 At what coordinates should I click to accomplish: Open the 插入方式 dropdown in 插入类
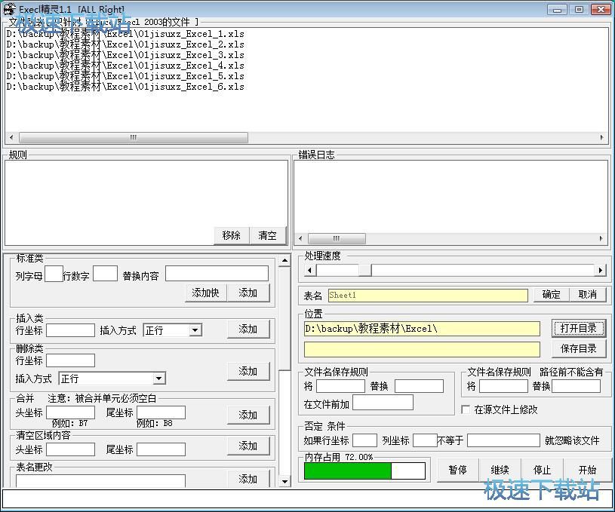coord(195,330)
